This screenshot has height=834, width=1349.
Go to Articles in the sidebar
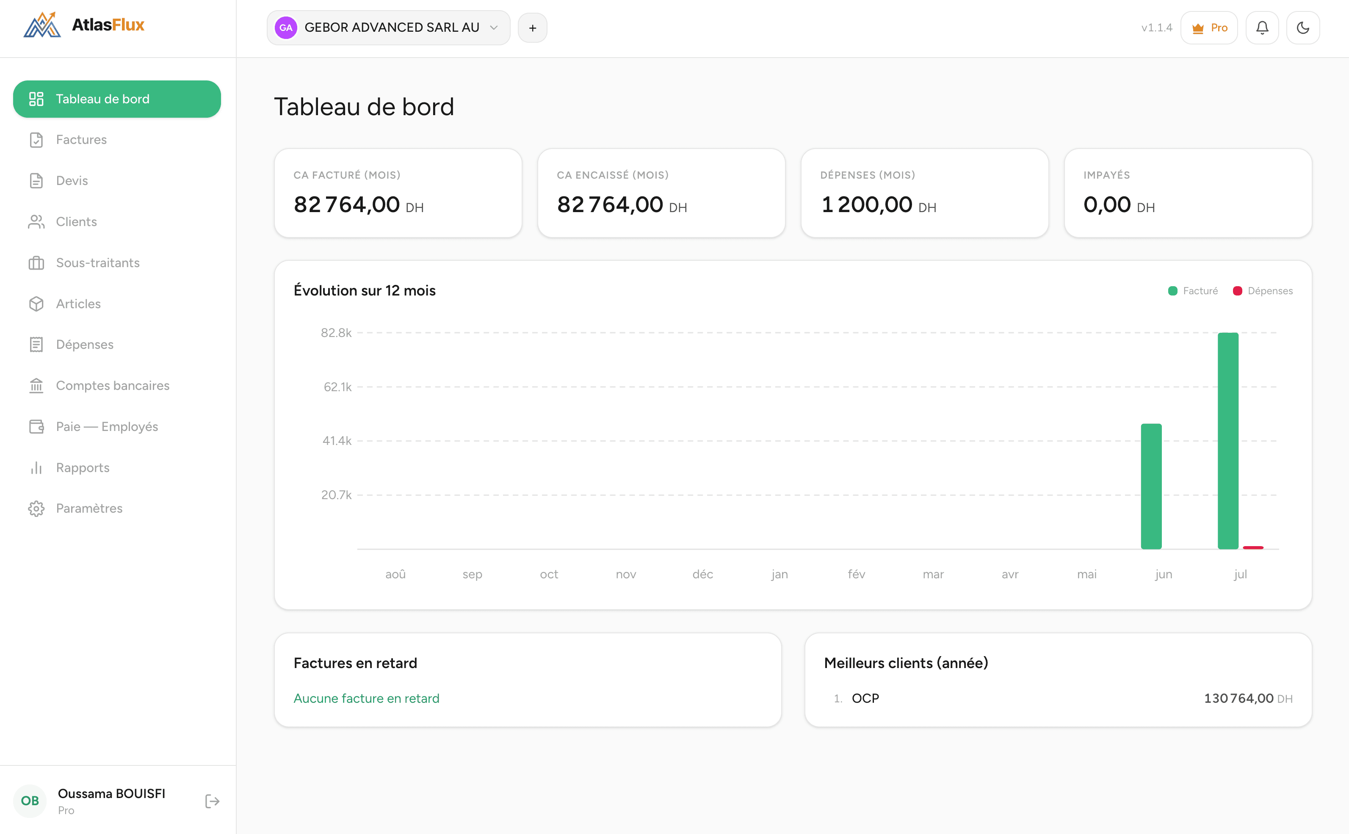[117, 304]
